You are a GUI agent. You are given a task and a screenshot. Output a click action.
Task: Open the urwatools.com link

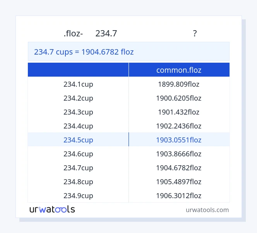(207, 210)
